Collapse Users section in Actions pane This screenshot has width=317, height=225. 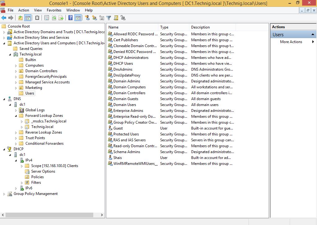pyautogui.click(x=313, y=35)
